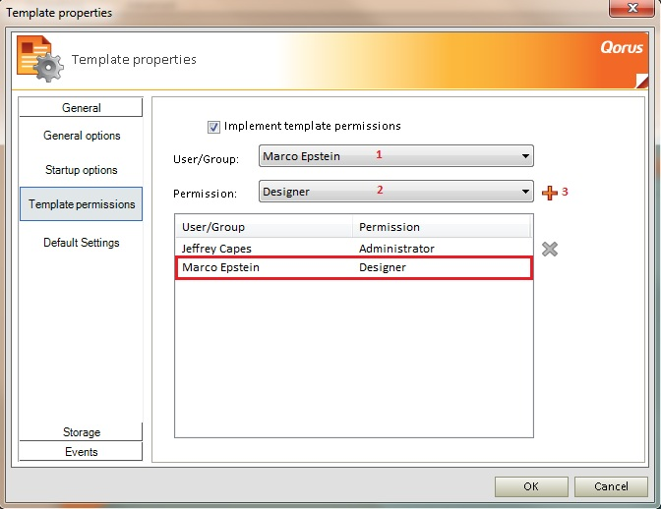
Task: Open the Events section tab
Action: coord(81,451)
